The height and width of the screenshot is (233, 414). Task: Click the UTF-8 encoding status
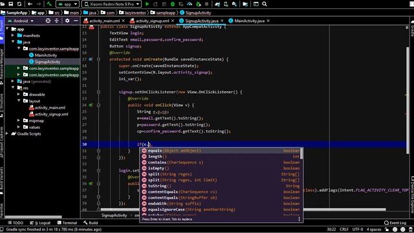click(358, 229)
